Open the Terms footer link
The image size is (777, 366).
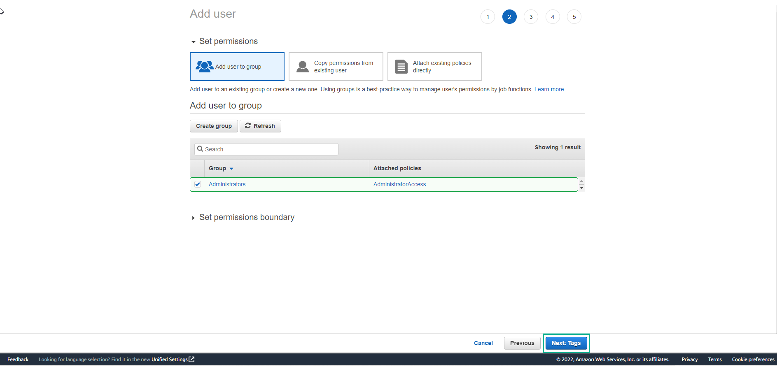pyautogui.click(x=715, y=359)
